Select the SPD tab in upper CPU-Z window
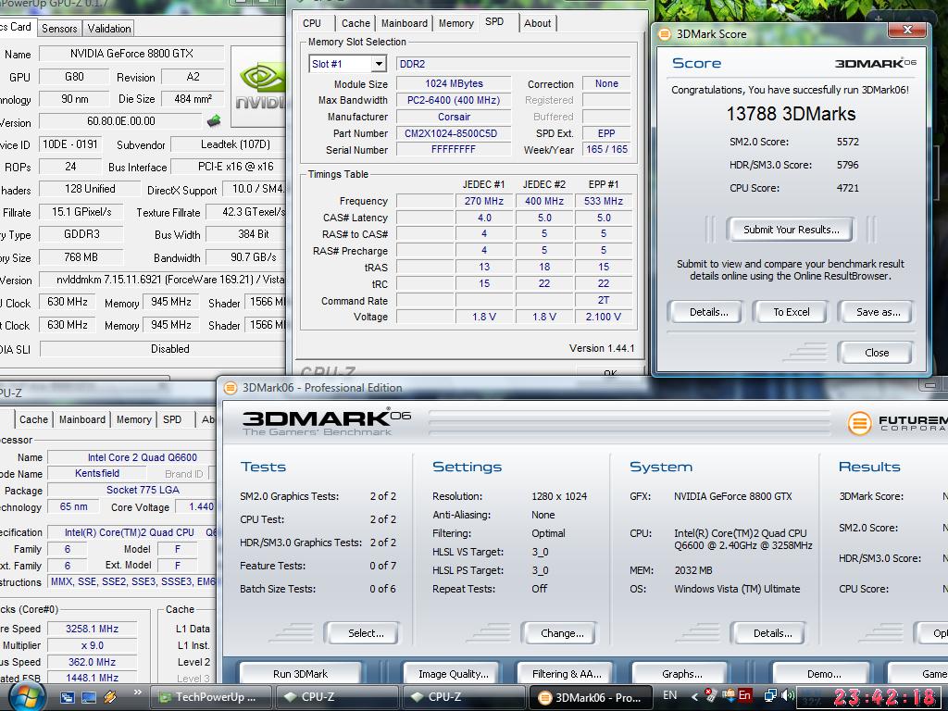The height and width of the screenshot is (711, 948). pos(494,22)
